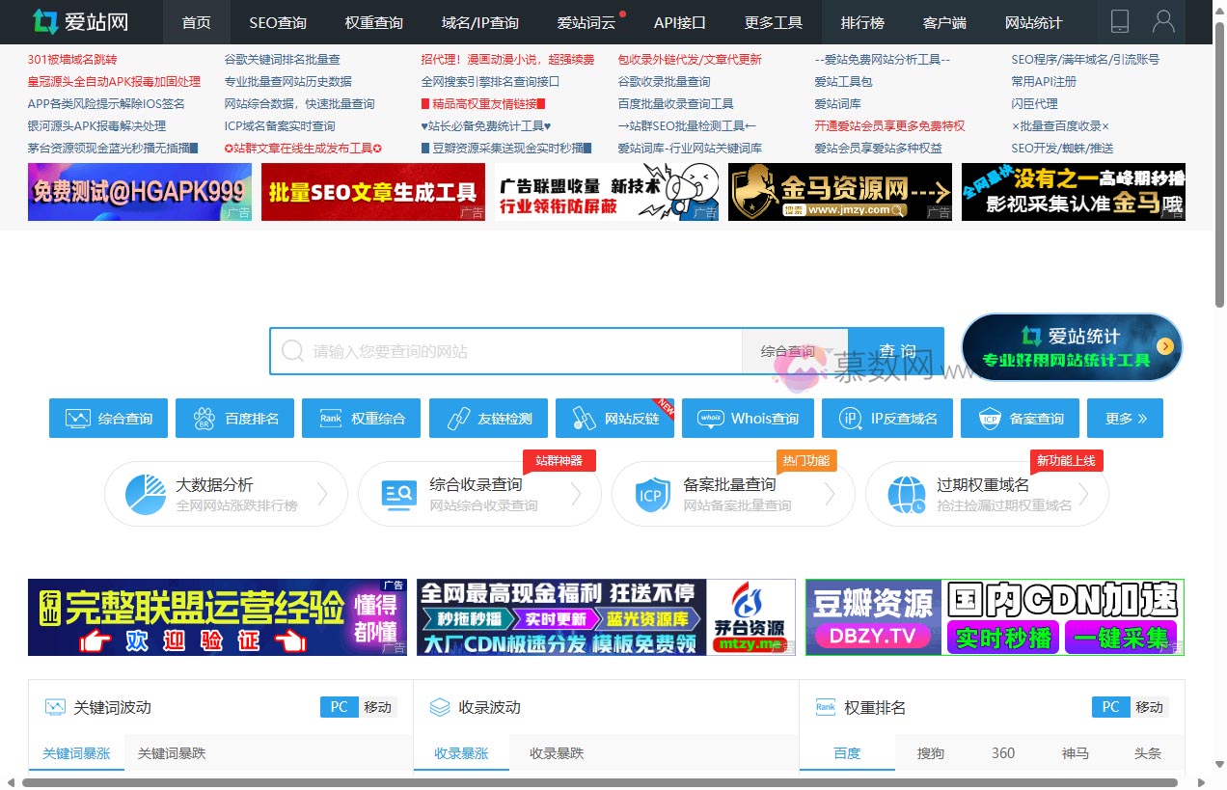This screenshot has width=1227, height=790.
Task: Switch 权重排名 to 移动 view
Action: pyautogui.click(x=1150, y=707)
